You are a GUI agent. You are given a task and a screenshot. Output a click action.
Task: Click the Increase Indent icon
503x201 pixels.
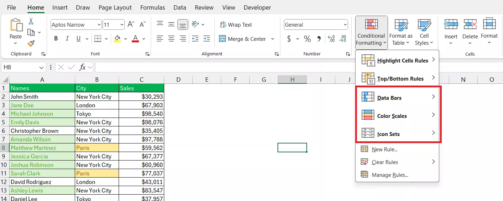pos(206,39)
